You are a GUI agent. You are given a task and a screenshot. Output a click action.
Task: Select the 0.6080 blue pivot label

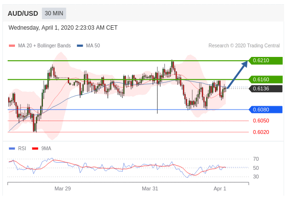pyautogui.click(x=265, y=110)
